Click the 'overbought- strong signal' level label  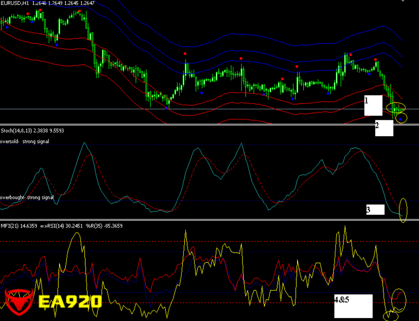pyautogui.click(x=27, y=197)
